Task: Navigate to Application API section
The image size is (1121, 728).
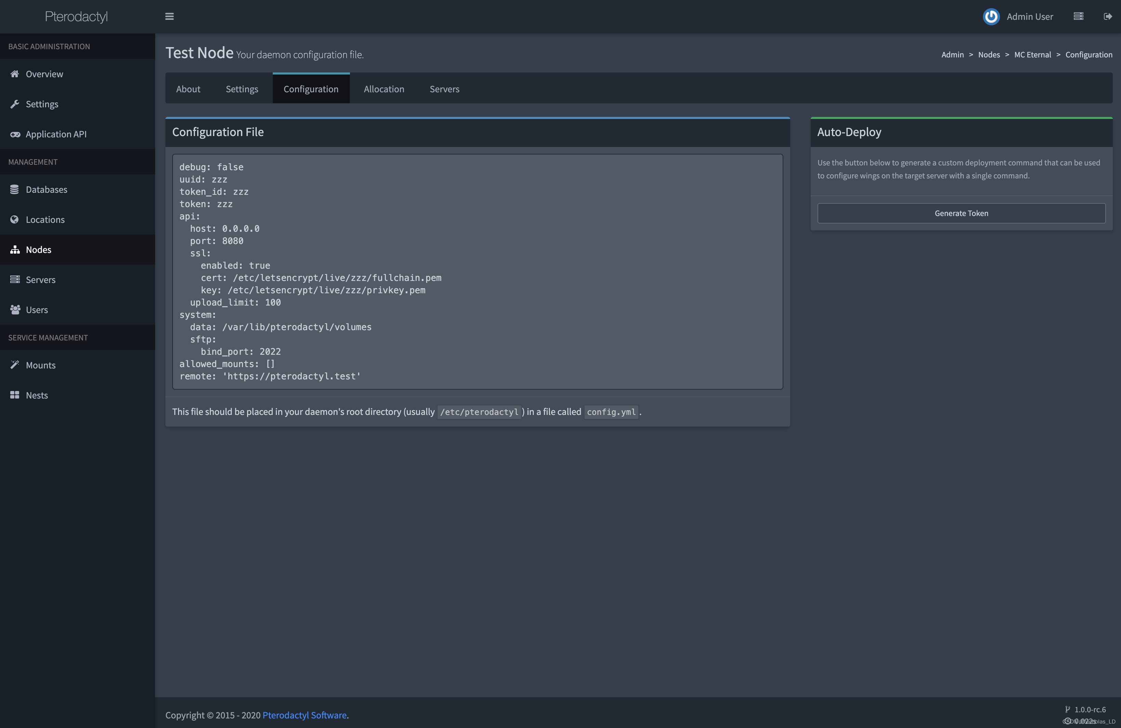Action: coord(56,133)
